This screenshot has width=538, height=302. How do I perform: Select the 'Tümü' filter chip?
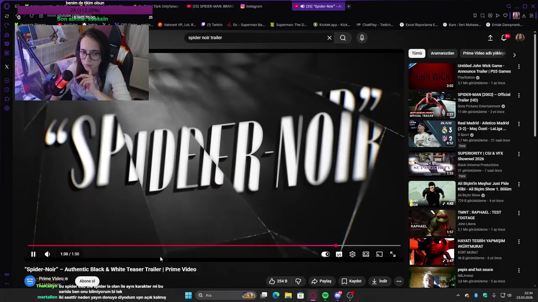click(x=417, y=53)
